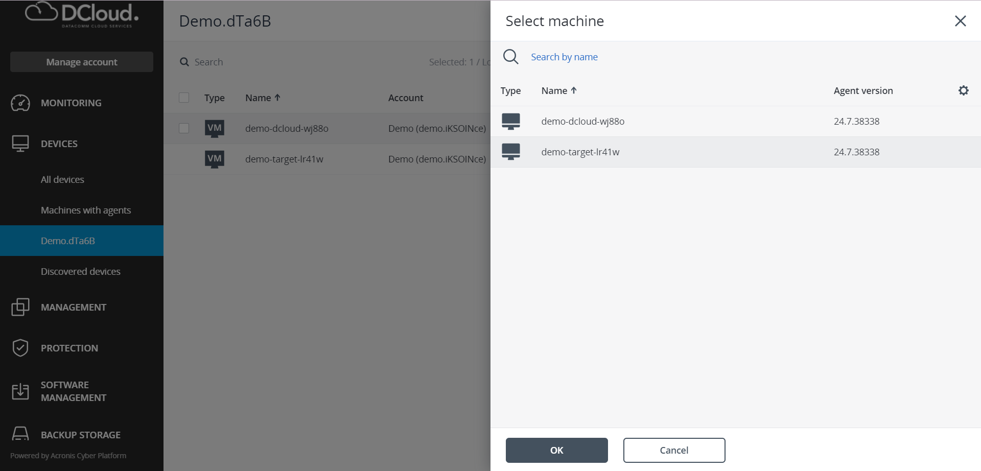Toggle the select-all checkbox in table header
981x471 pixels.
pyautogui.click(x=184, y=98)
